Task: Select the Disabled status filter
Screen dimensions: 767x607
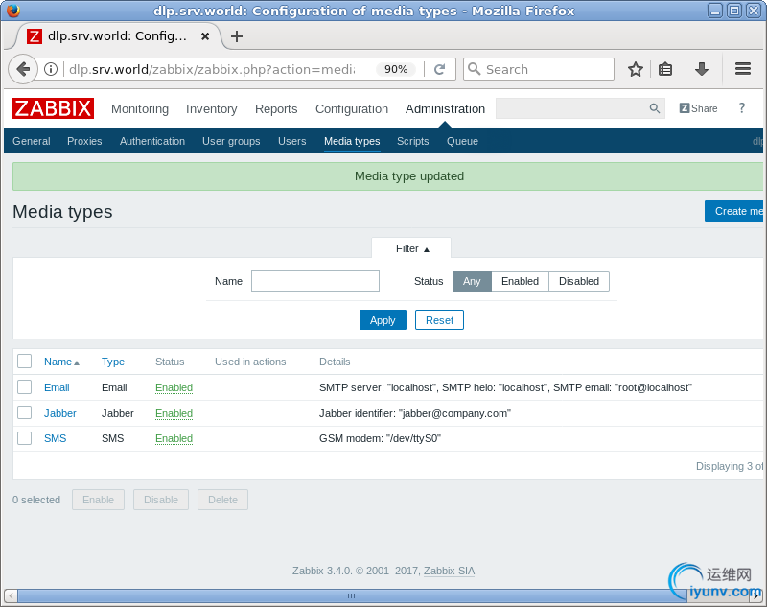Action: click(x=579, y=281)
